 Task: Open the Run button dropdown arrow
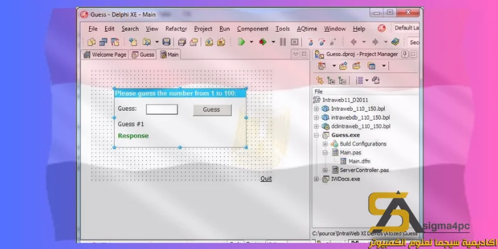pos(251,42)
